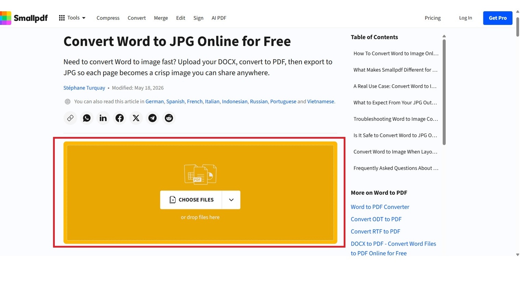Open the Edit menu
520x293 pixels.
coord(181,18)
